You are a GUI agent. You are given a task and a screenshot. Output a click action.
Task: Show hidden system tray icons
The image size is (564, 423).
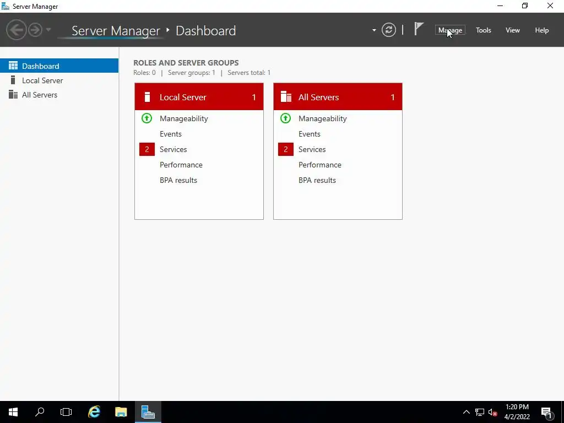pos(466,412)
